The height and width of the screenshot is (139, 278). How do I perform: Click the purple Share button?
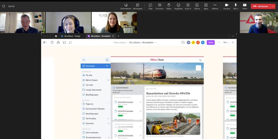point(211,43)
